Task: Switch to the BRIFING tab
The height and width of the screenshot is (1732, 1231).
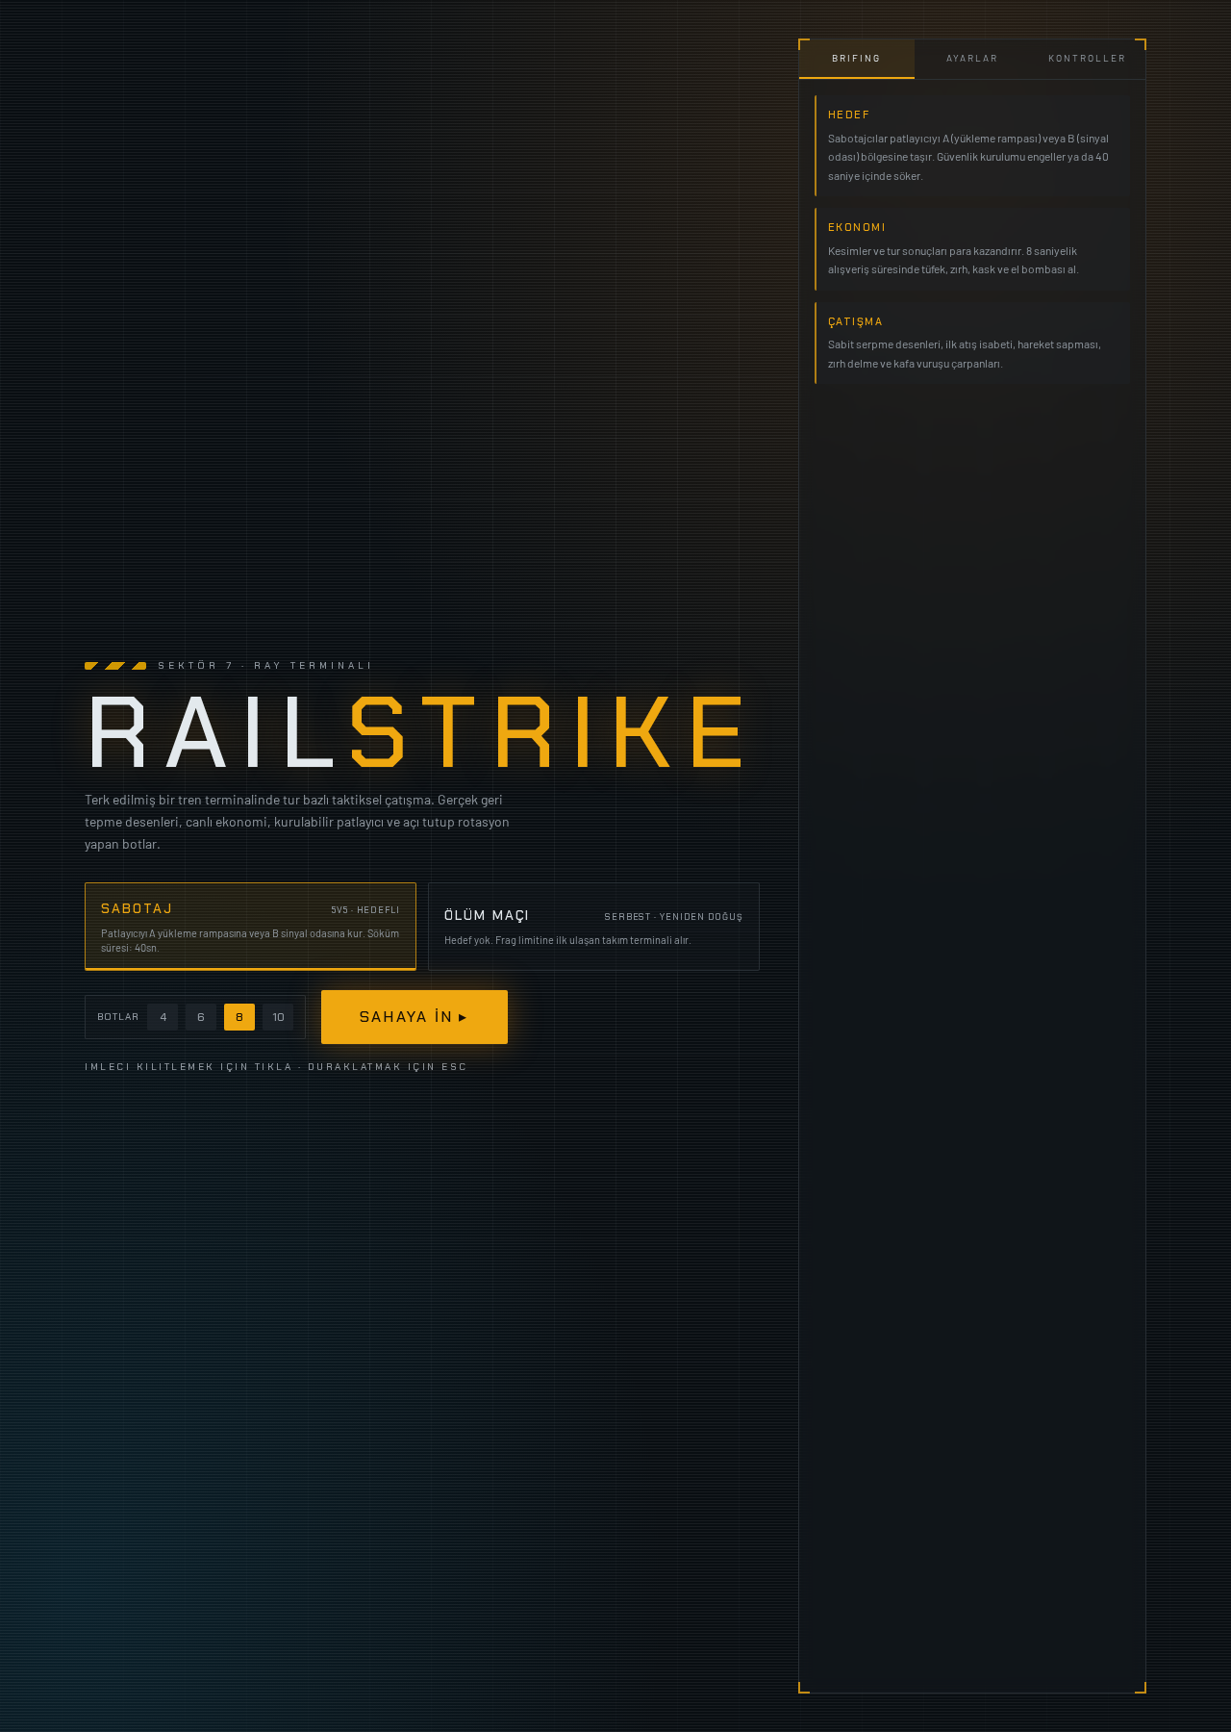Action: point(857,59)
